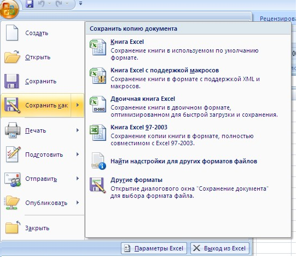Viewport: 297px width, 257px height.
Task: Choose Открыть in the Office menu
Action: click(x=43, y=57)
